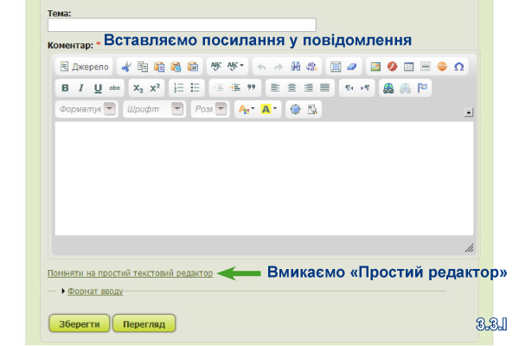This screenshot has height=346, width=519.
Task: Click the Перегляд preview button
Action: (144, 324)
